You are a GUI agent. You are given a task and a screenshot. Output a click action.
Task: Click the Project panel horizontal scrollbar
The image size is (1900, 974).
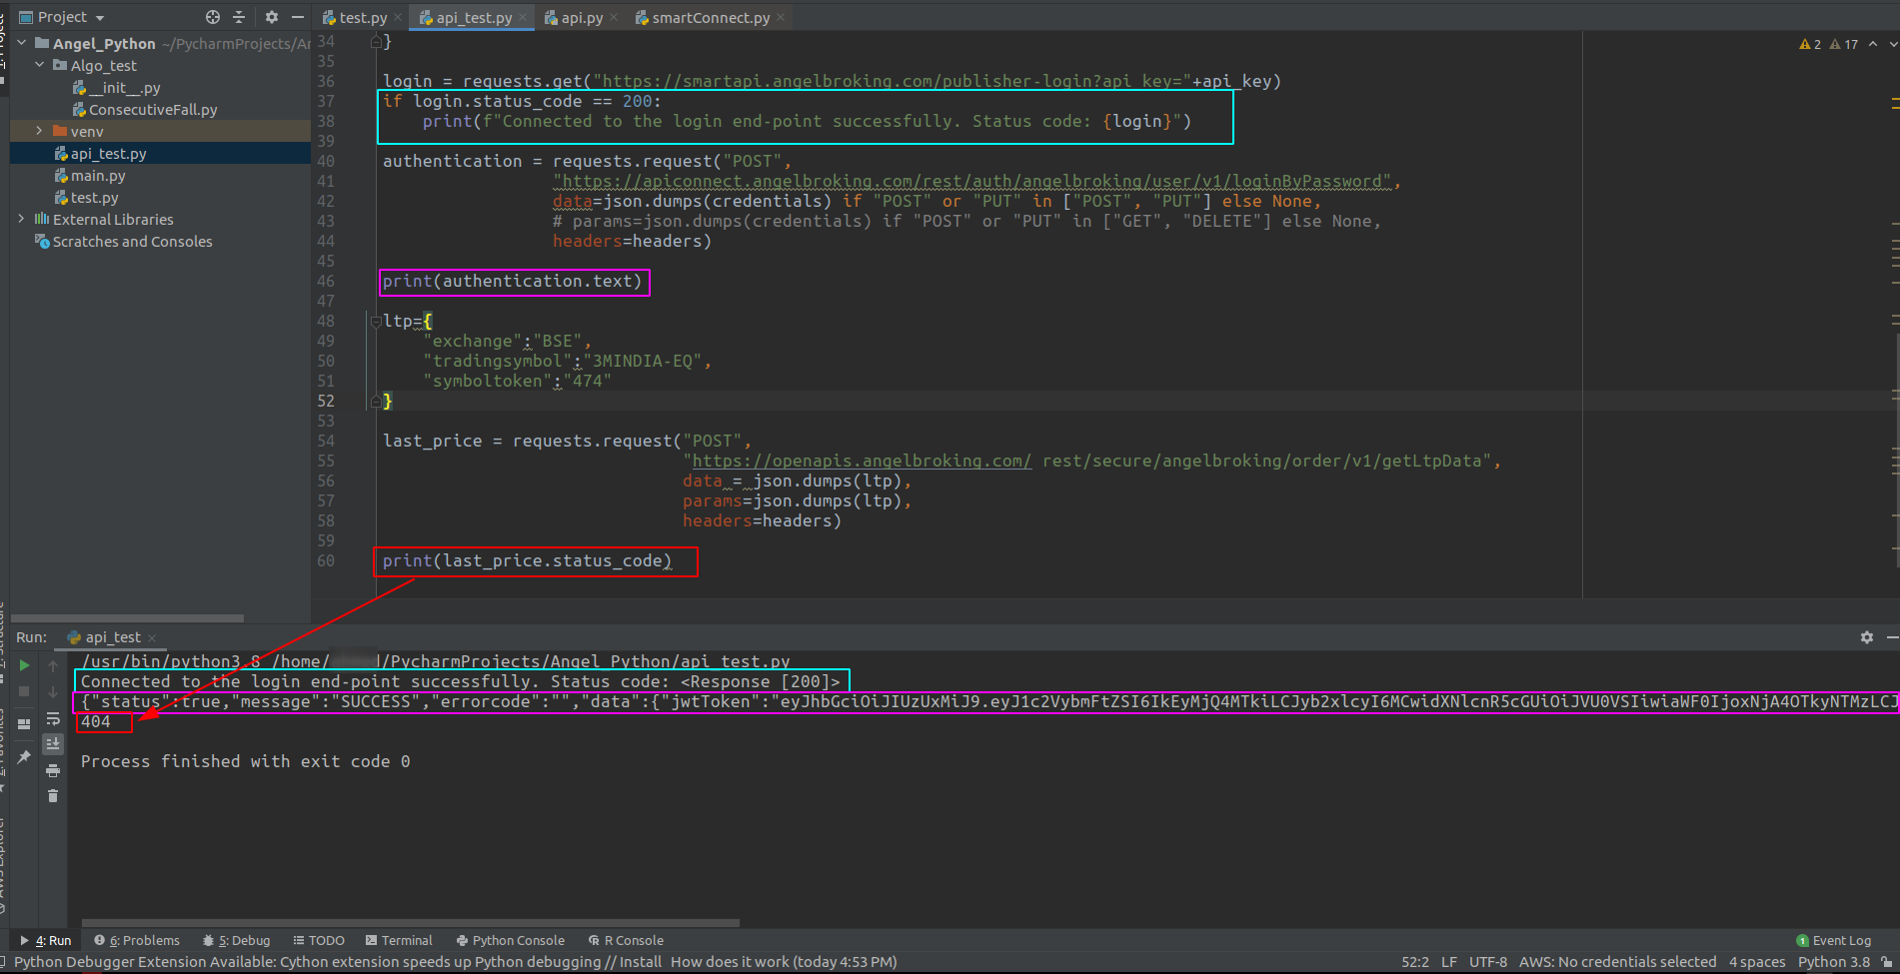(x=127, y=618)
